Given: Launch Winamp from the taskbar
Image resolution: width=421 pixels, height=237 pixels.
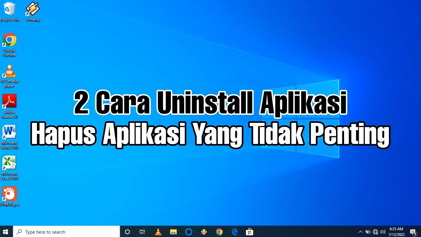Looking at the screenshot, I should [204, 232].
